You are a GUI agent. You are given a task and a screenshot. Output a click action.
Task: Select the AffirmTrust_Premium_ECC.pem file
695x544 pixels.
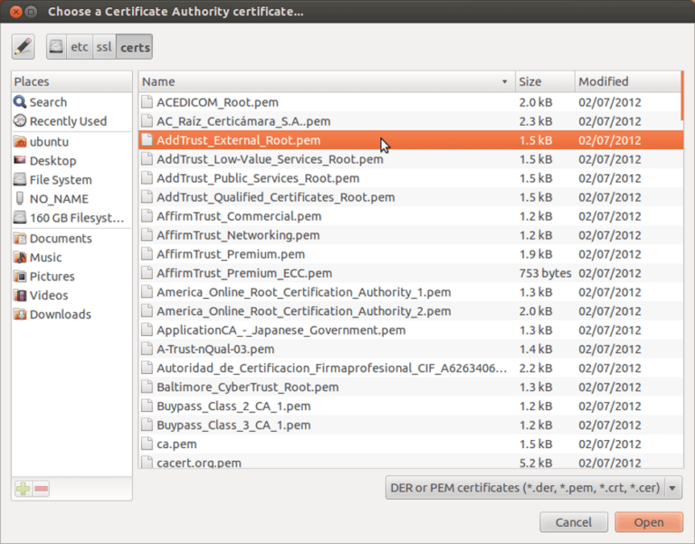pyautogui.click(x=244, y=272)
